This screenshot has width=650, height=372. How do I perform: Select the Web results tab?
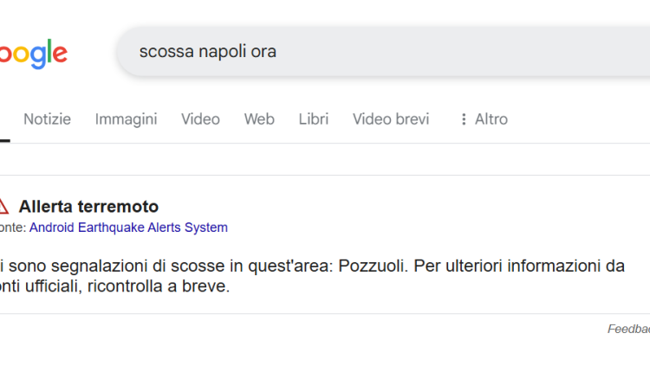pyautogui.click(x=259, y=119)
